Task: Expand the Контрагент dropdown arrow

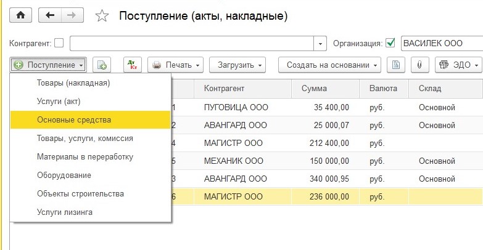Action: coord(320,44)
